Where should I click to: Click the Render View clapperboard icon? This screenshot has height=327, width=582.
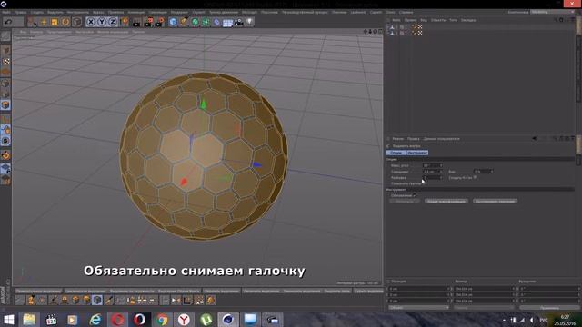pyautogui.click(x=136, y=22)
